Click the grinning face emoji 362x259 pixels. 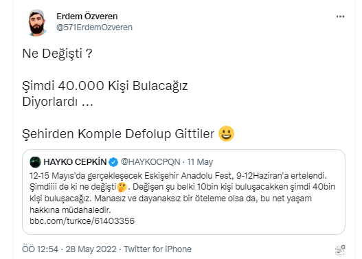tap(226, 133)
